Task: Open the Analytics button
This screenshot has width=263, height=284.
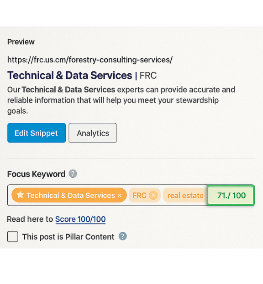Action: 93,133
